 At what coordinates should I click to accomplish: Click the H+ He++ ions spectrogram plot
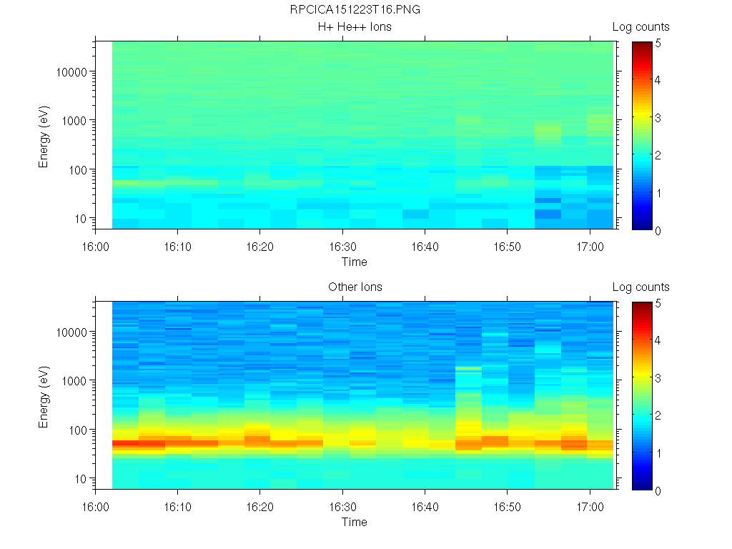point(357,135)
